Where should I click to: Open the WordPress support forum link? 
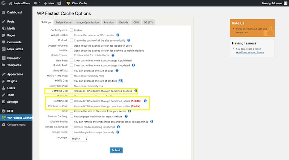(250, 52)
